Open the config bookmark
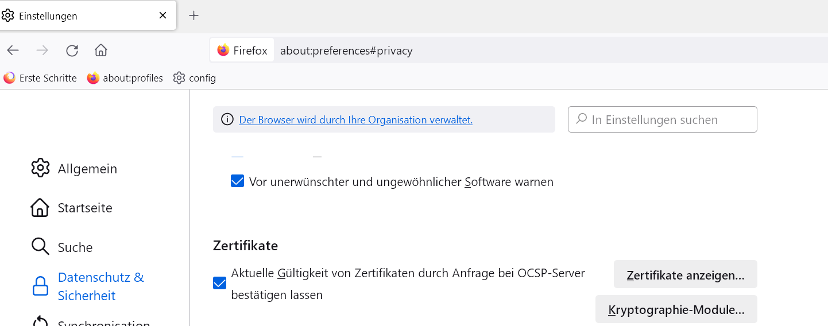828x326 pixels. [x=195, y=78]
